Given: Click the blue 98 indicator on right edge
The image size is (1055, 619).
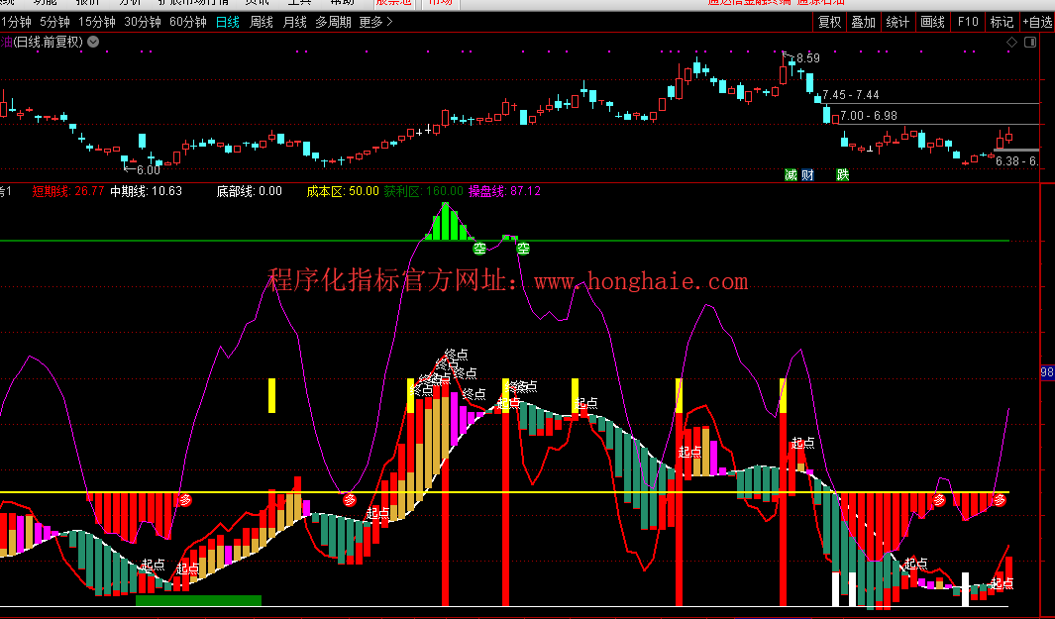Looking at the screenshot, I should (1047, 372).
